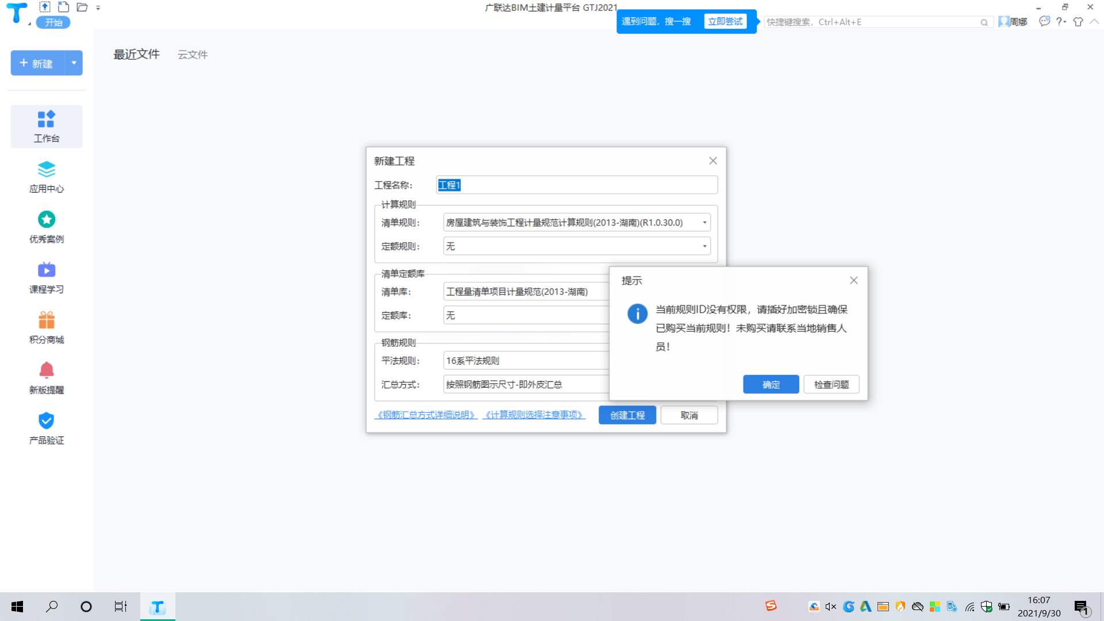Click the skin shirt icon
The height and width of the screenshot is (621, 1104).
tap(1078, 21)
